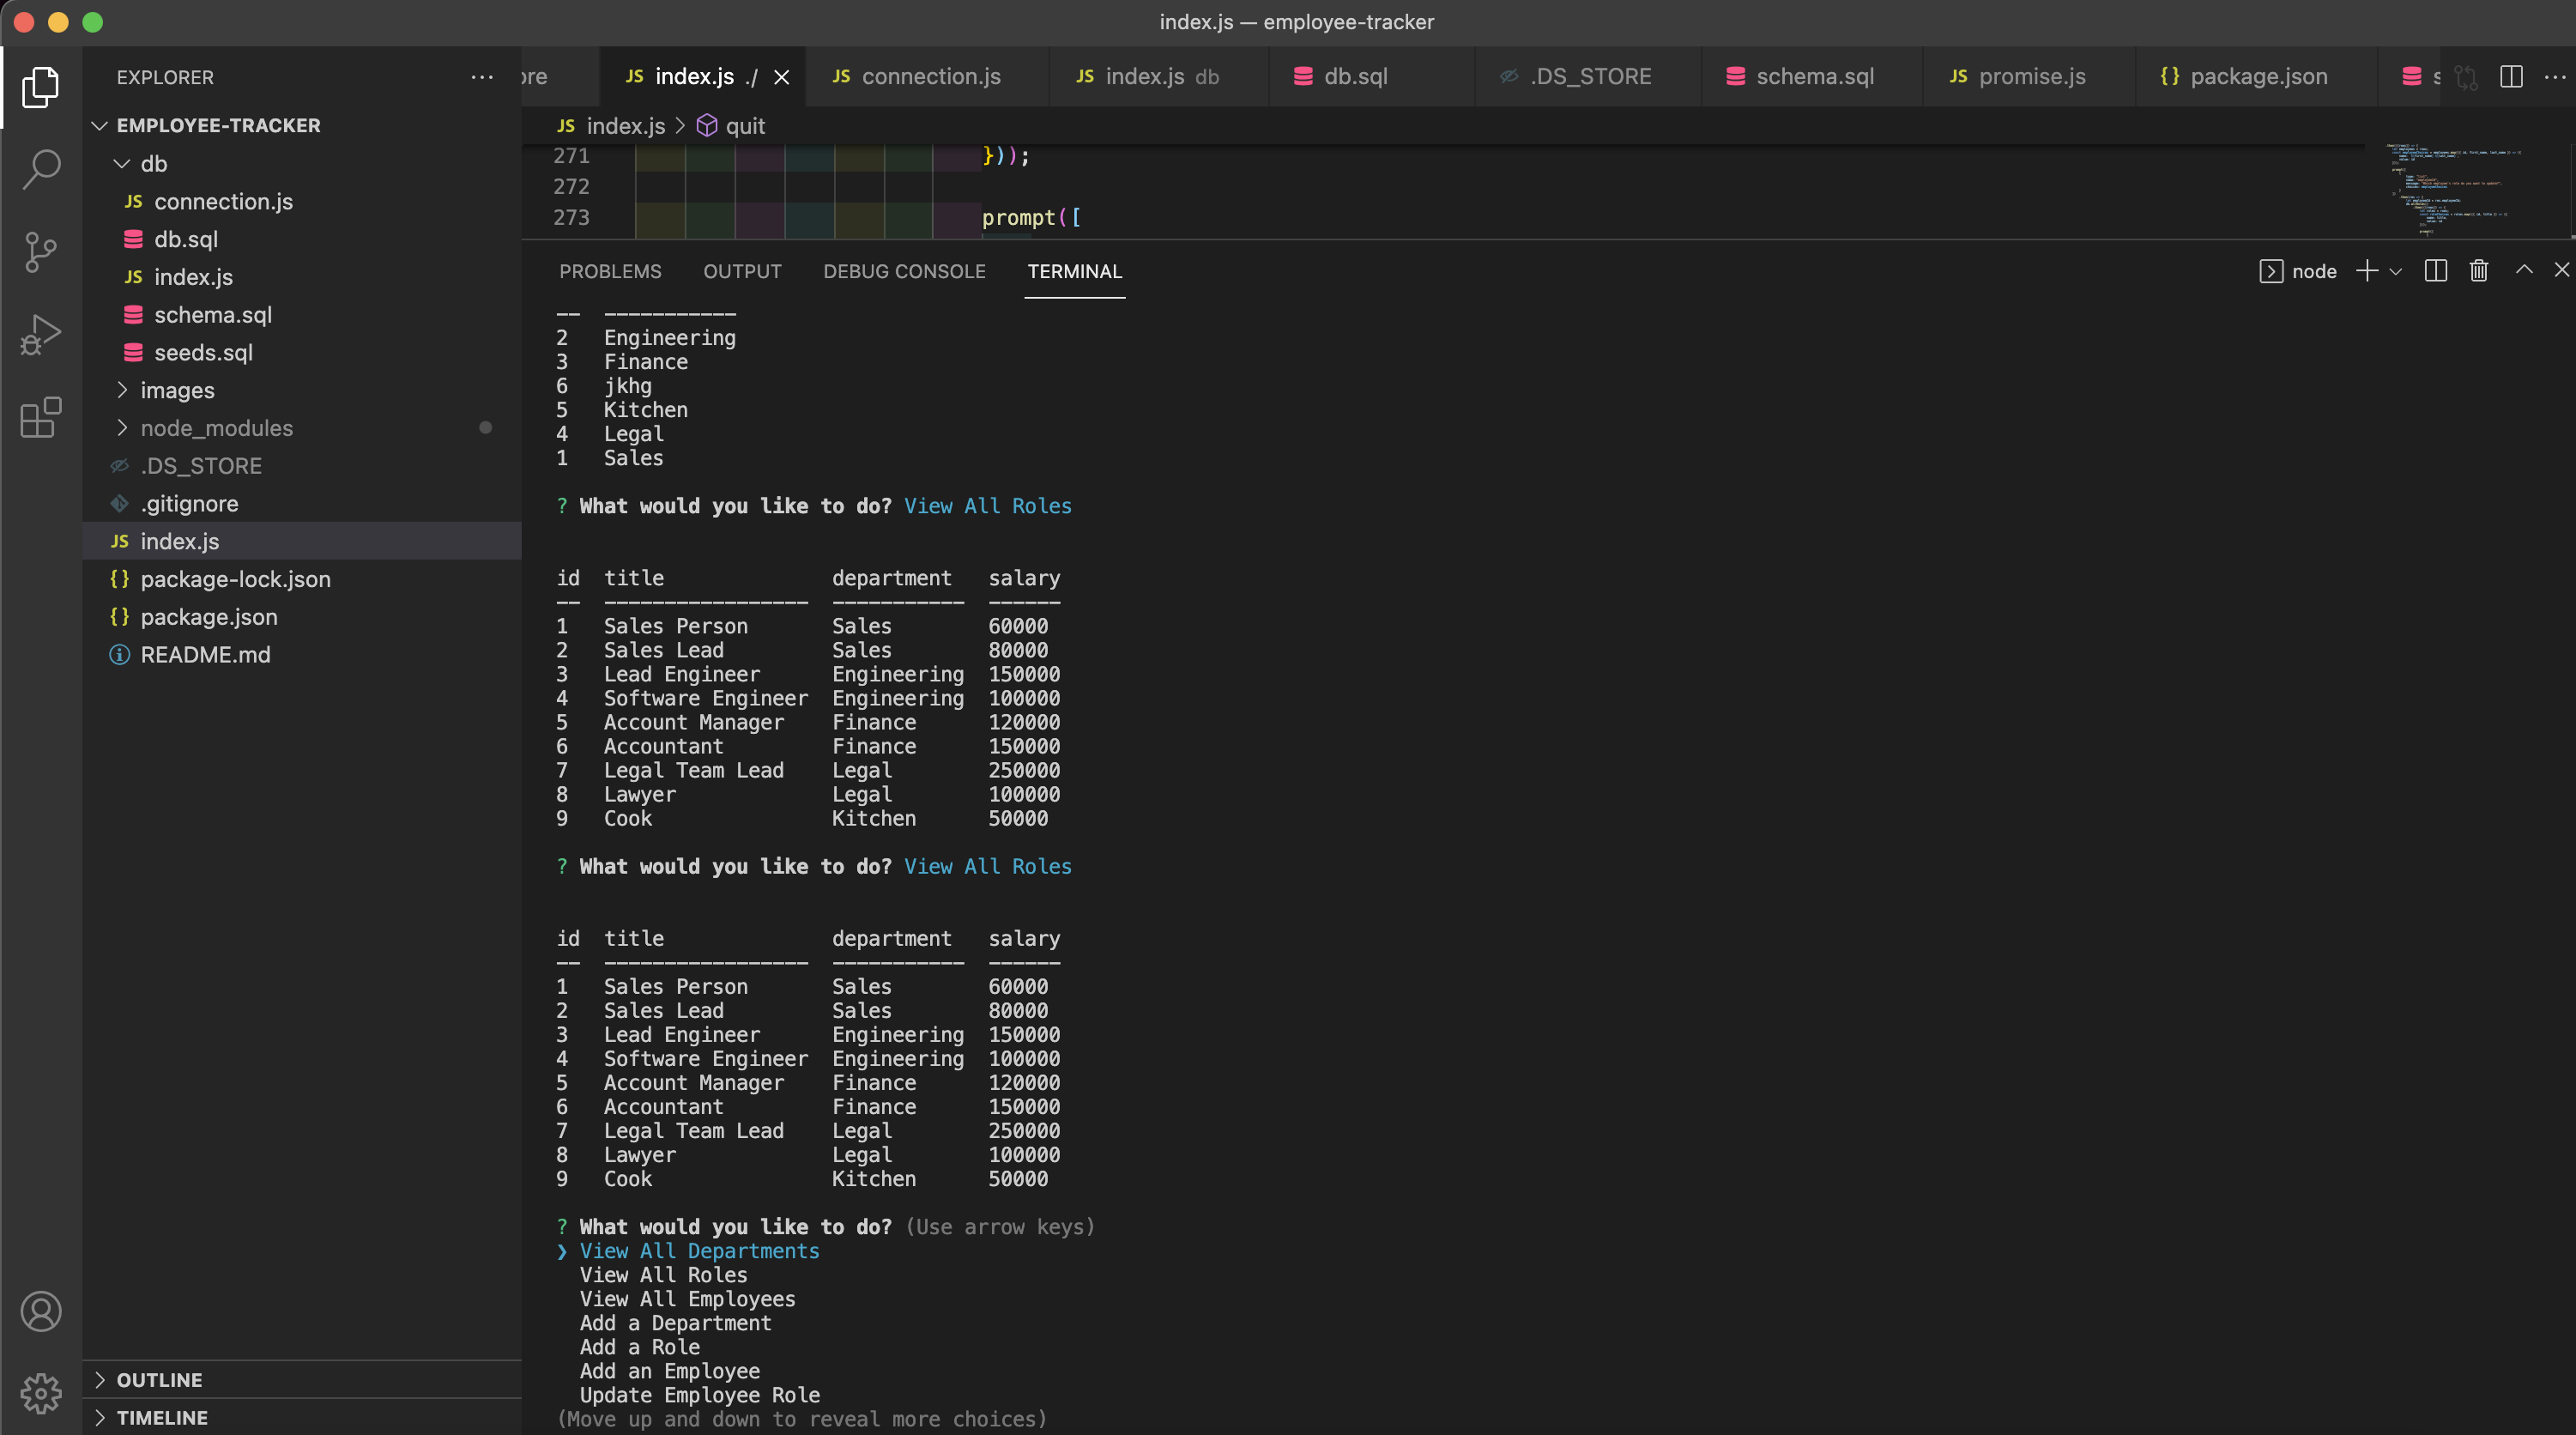Open the connection.js editor tab

click(x=926, y=77)
